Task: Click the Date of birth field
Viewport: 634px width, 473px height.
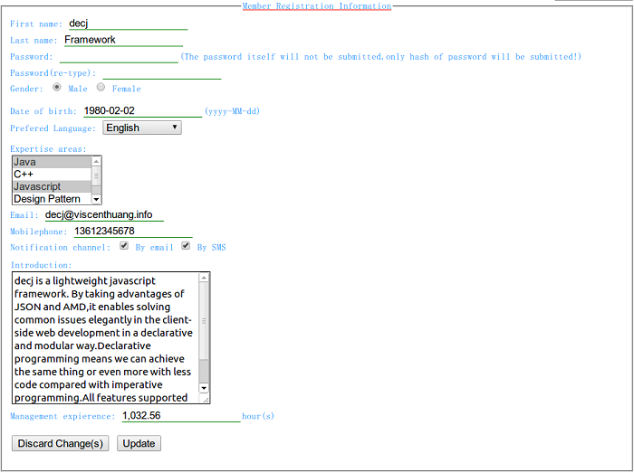Action: pyautogui.click(x=142, y=110)
